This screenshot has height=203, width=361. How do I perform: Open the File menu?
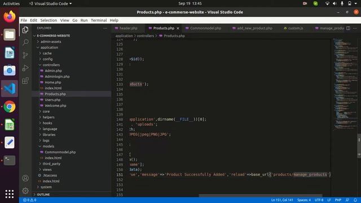pyautogui.click(x=24, y=20)
